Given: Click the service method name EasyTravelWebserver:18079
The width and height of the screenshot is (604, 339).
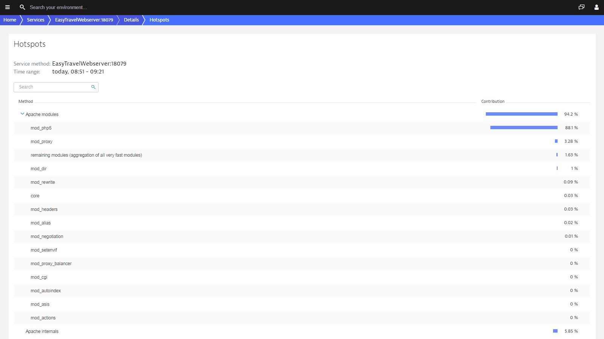Looking at the screenshot, I should pos(89,64).
